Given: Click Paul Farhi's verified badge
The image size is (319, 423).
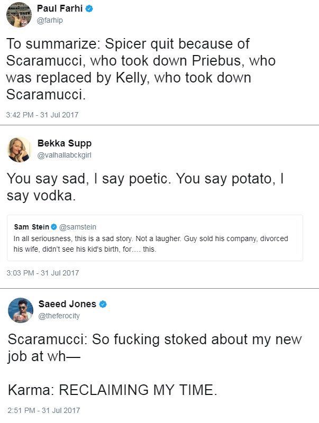Looking at the screenshot, I should (89, 8).
